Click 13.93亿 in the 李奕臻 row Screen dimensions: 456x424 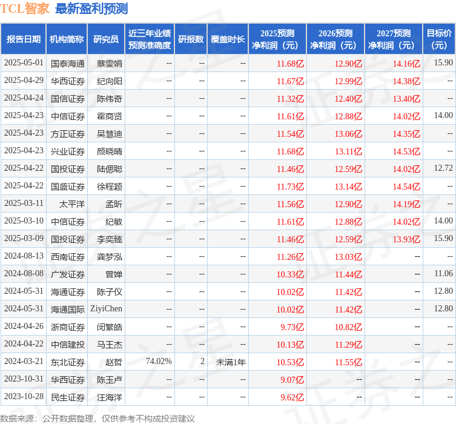click(406, 239)
